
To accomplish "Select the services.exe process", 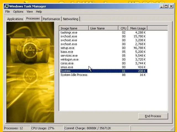I will pyautogui.click(x=104, y=56).
